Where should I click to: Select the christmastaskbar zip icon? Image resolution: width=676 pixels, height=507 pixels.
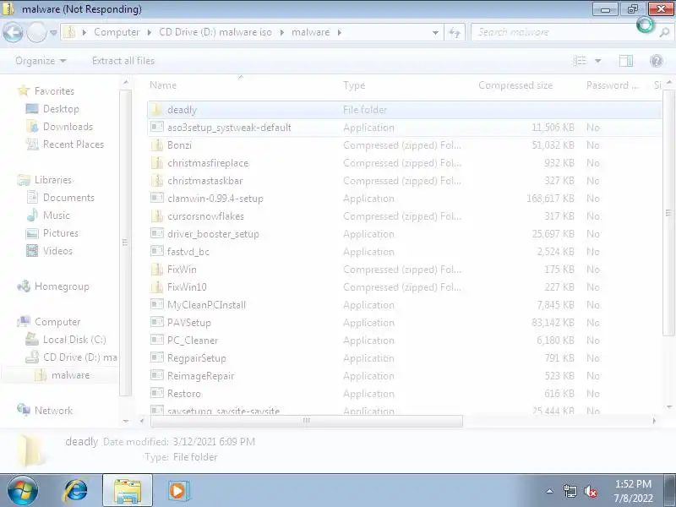tap(156, 180)
